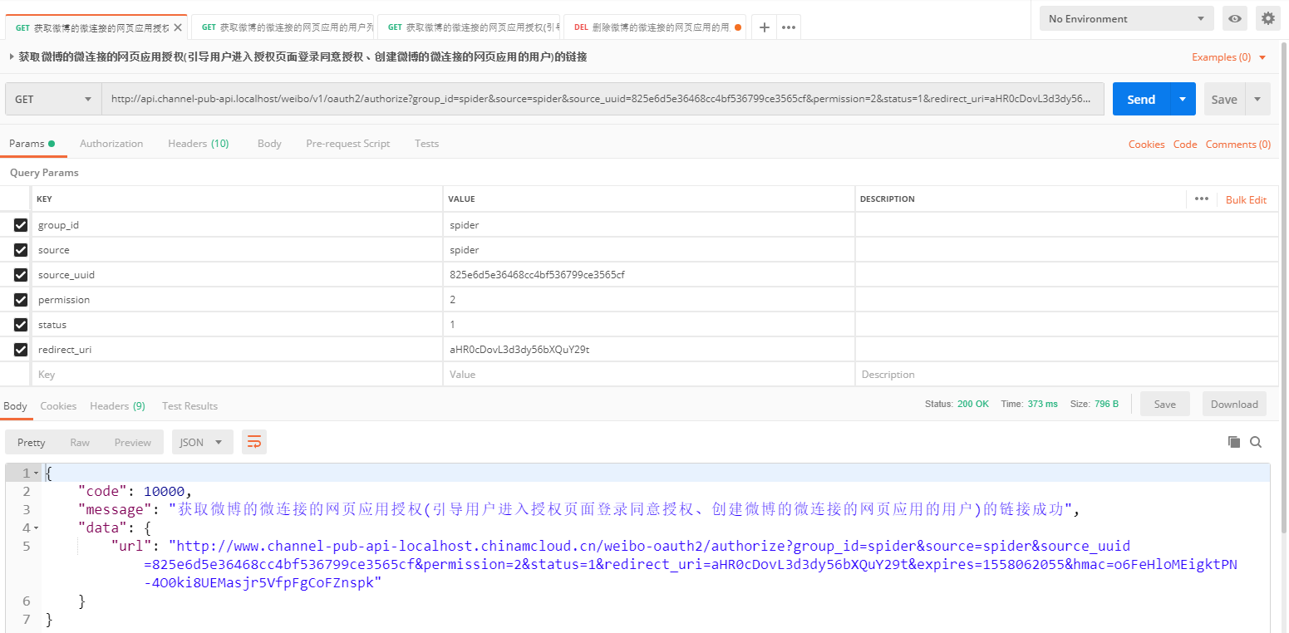Open the Pre-request Script tab

[x=347, y=144]
